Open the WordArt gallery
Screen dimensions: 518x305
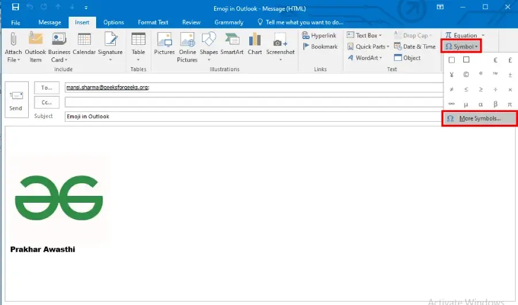tap(365, 57)
